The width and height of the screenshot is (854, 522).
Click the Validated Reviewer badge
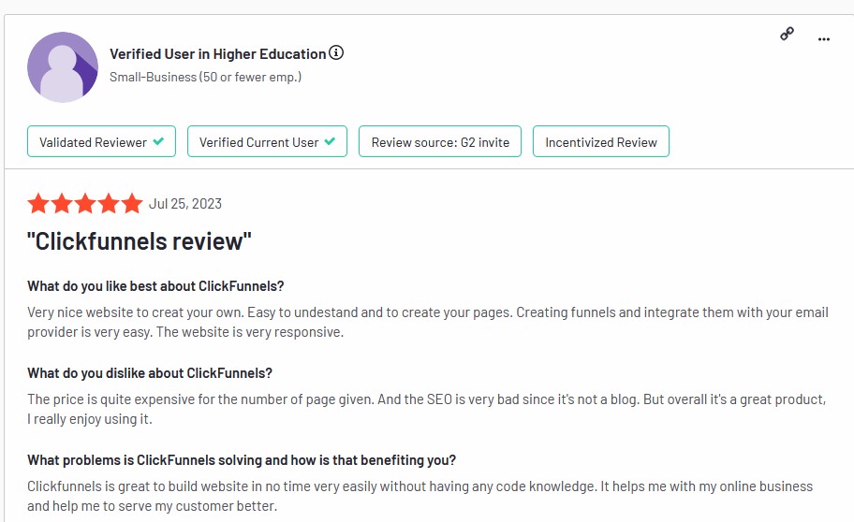[x=101, y=141]
